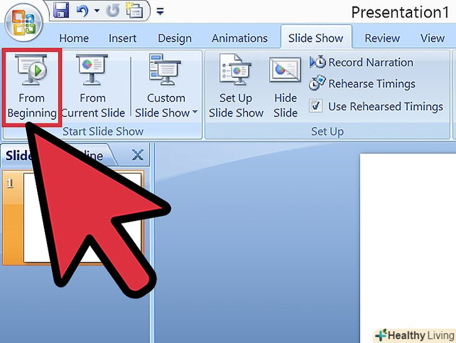This screenshot has width=456, height=343.
Task: Open Set Up Slide Show dialog
Action: coord(236,87)
